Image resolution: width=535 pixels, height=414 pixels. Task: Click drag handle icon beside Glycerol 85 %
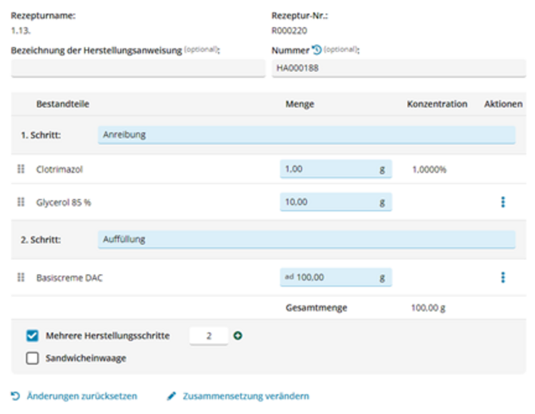[21, 202]
